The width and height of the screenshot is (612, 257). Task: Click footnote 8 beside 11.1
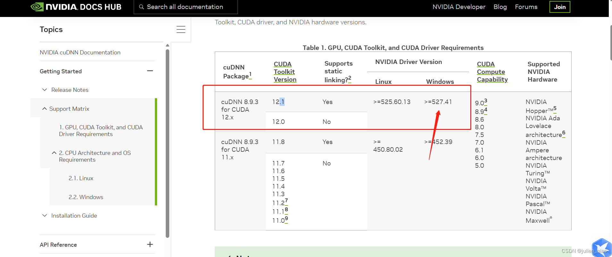(x=286, y=210)
